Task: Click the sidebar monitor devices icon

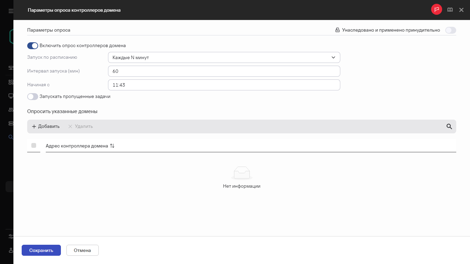Action: coord(11,96)
